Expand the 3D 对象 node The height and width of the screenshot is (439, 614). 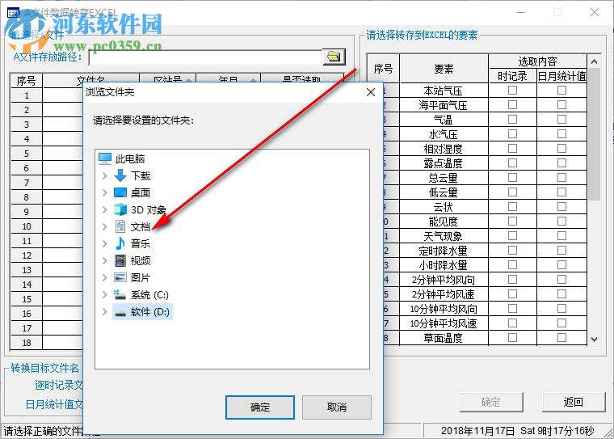point(104,209)
